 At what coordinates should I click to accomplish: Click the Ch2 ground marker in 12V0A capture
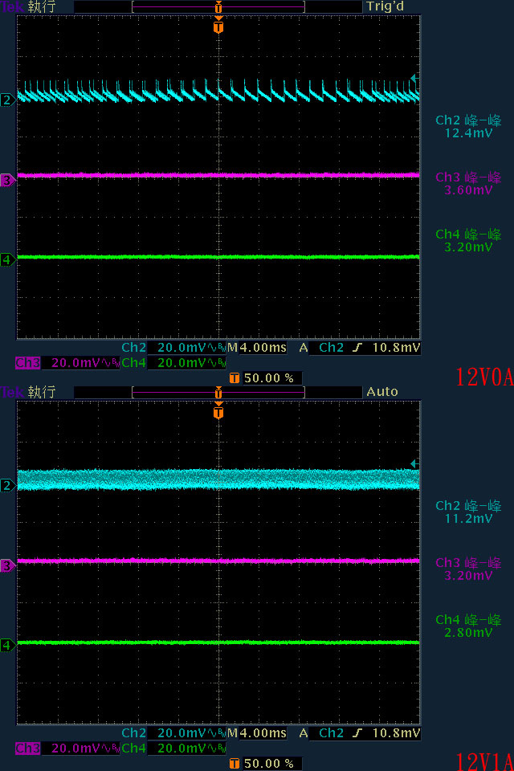pos(7,100)
